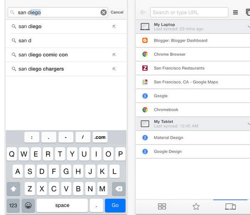Image resolution: width=250 pixels, height=215 pixels.
Task: Tap the Search or type URL field
Action: point(189,12)
